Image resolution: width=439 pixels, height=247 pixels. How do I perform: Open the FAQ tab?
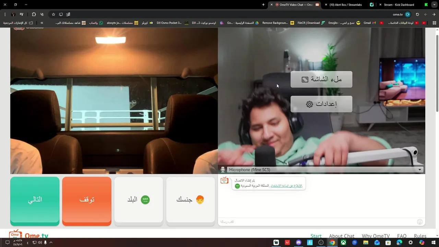point(402,236)
